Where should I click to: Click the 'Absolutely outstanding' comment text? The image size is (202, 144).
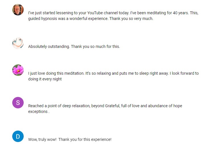coord(74,46)
